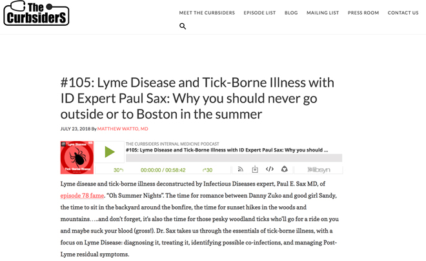Open the site search magnifier icon

point(183,26)
